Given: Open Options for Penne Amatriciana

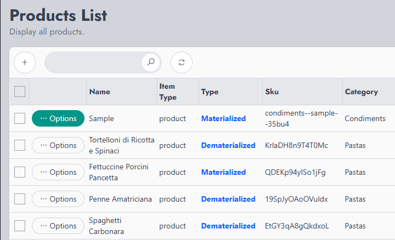Looking at the screenshot, I should pyautogui.click(x=58, y=199).
